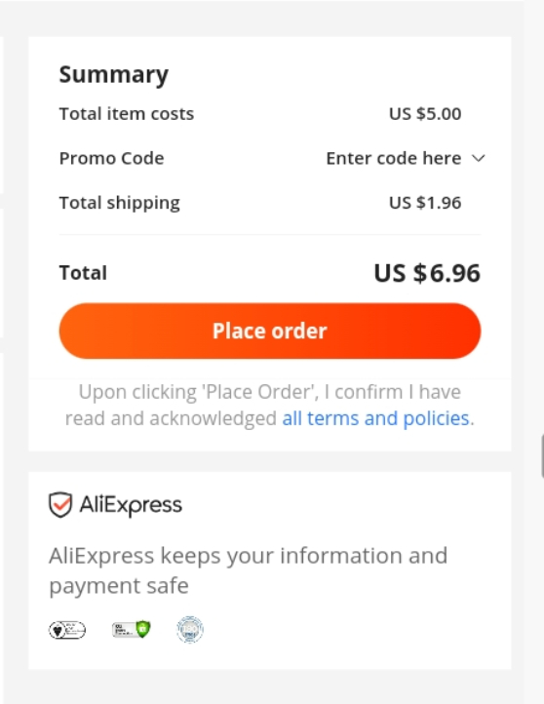Expand the Promo Code chevron arrow
The height and width of the screenshot is (704, 544).
click(479, 158)
